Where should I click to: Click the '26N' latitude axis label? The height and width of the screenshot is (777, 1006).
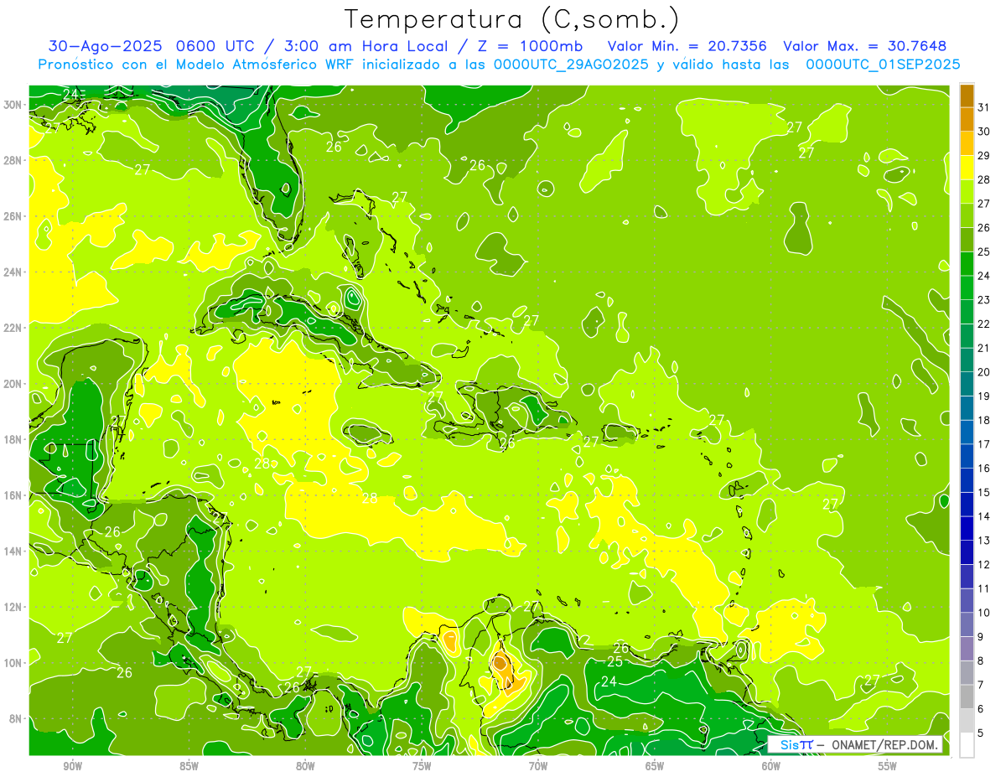point(14,215)
